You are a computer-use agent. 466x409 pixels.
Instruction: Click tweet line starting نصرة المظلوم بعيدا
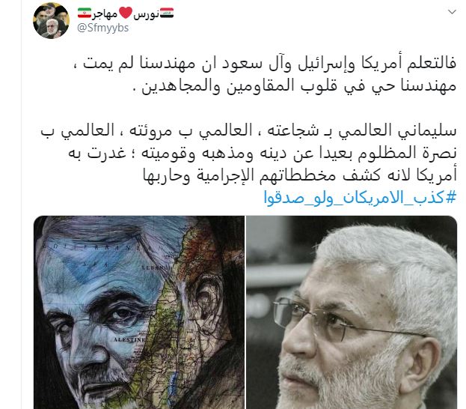[x=263, y=154]
